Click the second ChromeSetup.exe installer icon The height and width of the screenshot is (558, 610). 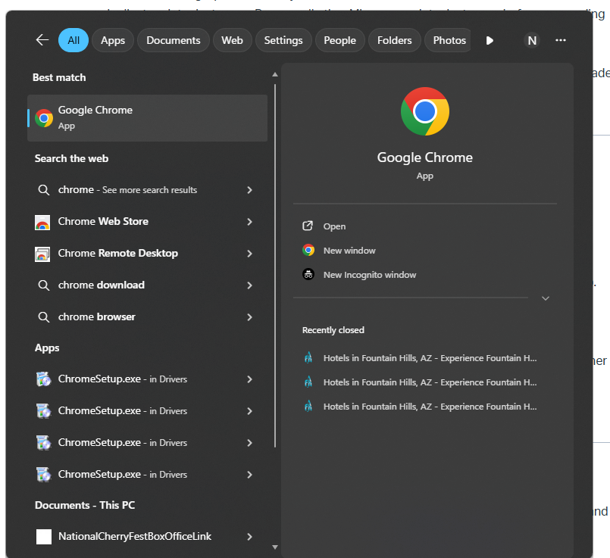coord(43,411)
